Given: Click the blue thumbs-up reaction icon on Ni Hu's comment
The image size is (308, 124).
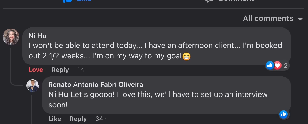Looking at the screenshot, I should 270,66.
